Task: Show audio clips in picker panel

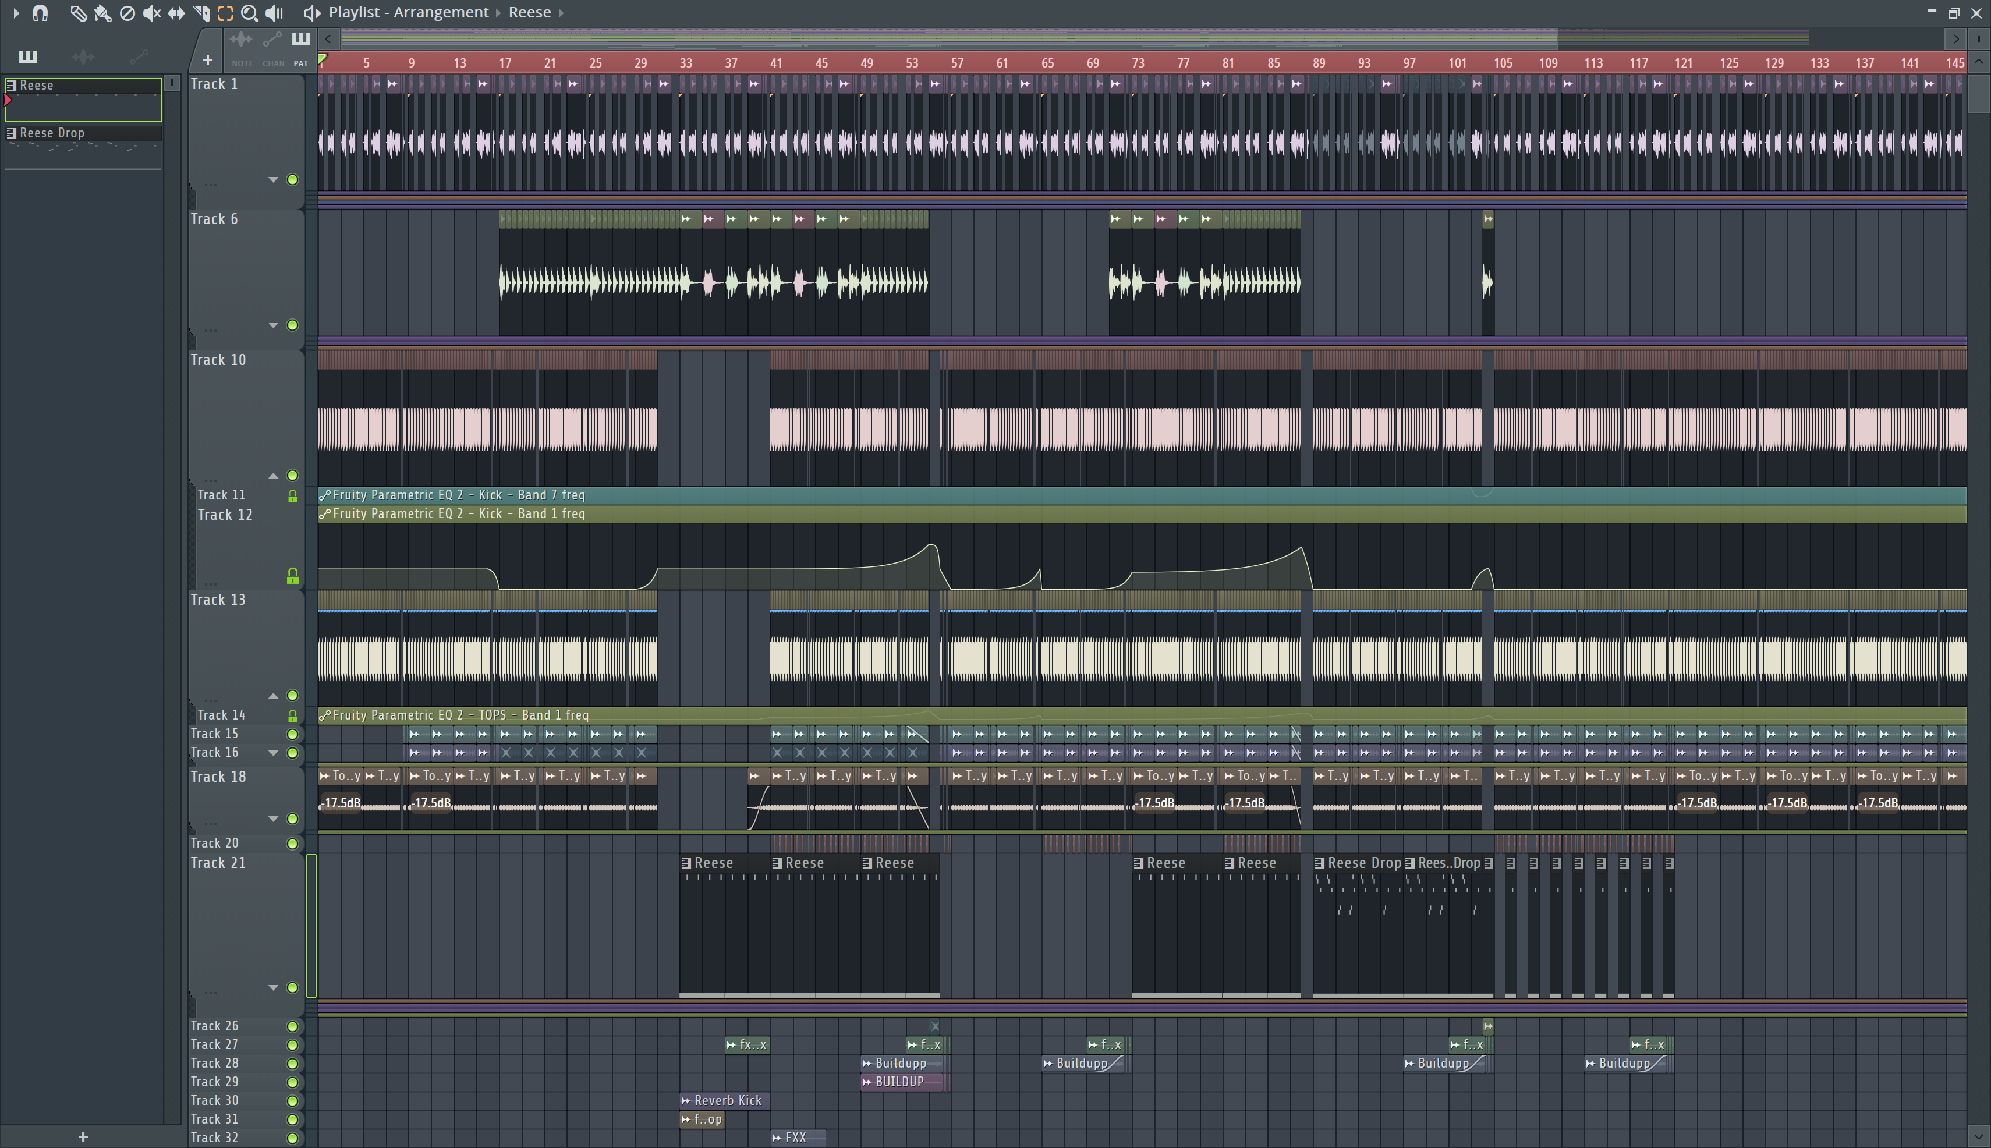Action: click(x=83, y=56)
